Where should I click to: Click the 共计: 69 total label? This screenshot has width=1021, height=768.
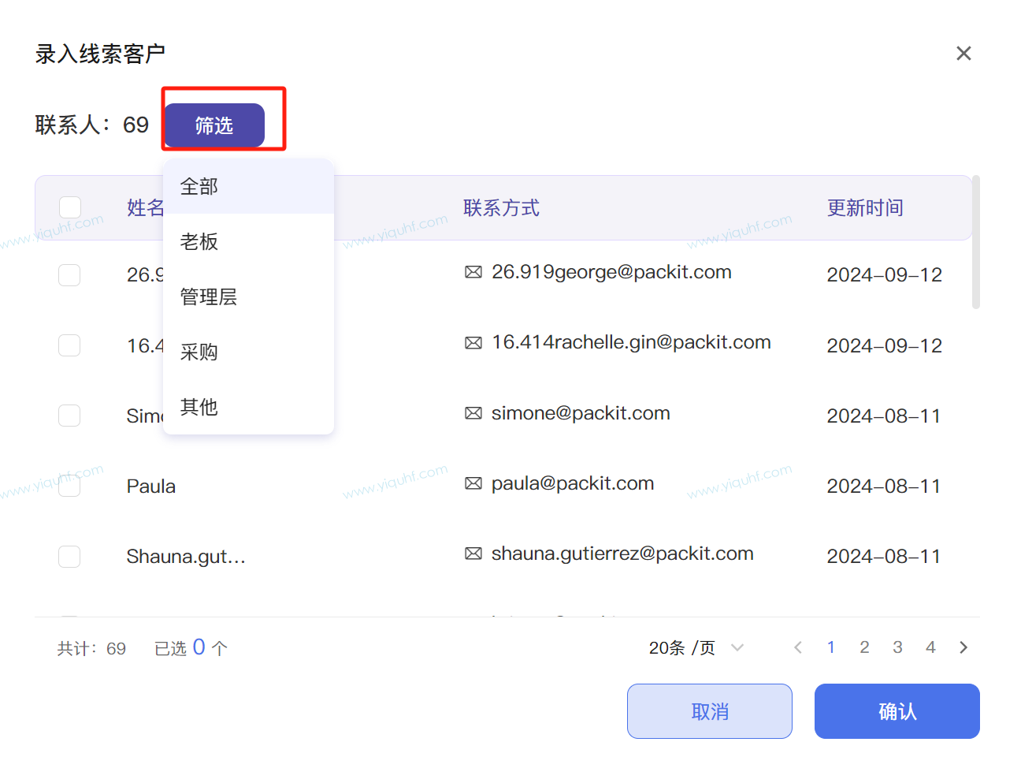[x=91, y=648]
